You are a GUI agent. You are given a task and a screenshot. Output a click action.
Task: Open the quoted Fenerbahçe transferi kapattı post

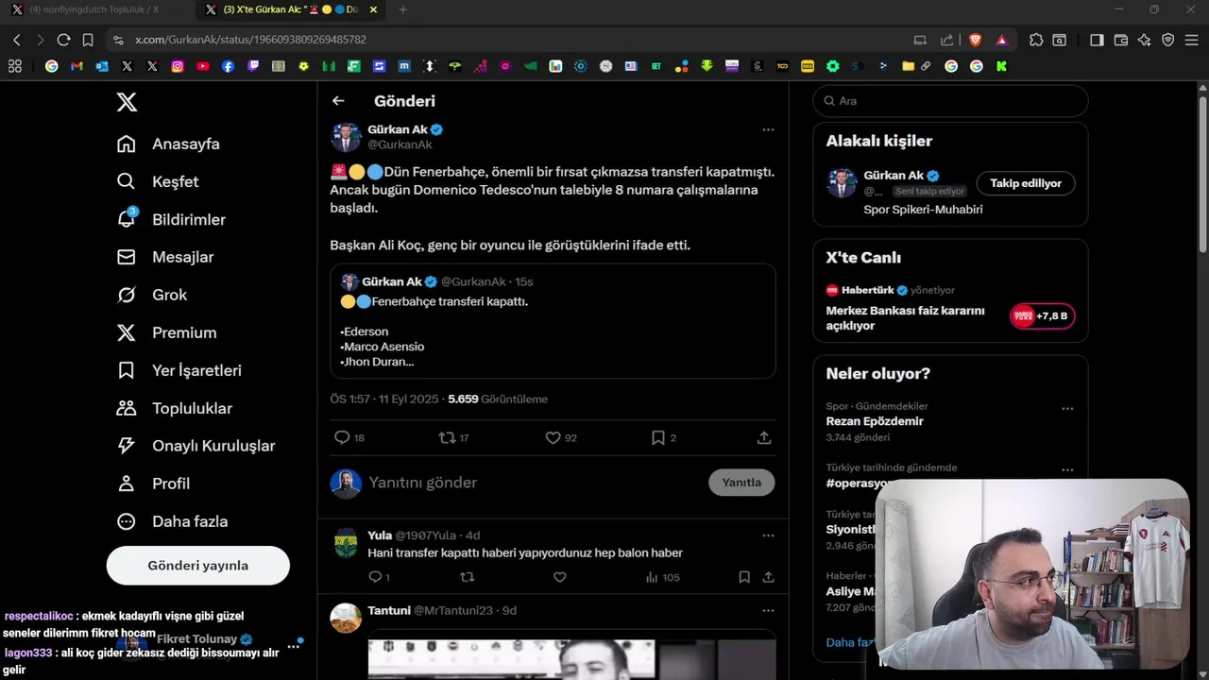[553, 321]
